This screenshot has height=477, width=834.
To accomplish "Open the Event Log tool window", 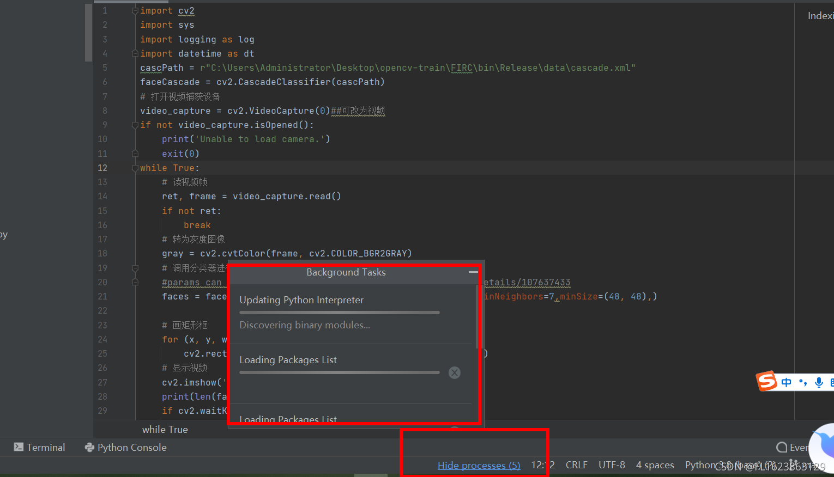I will pyautogui.click(x=793, y=447).
